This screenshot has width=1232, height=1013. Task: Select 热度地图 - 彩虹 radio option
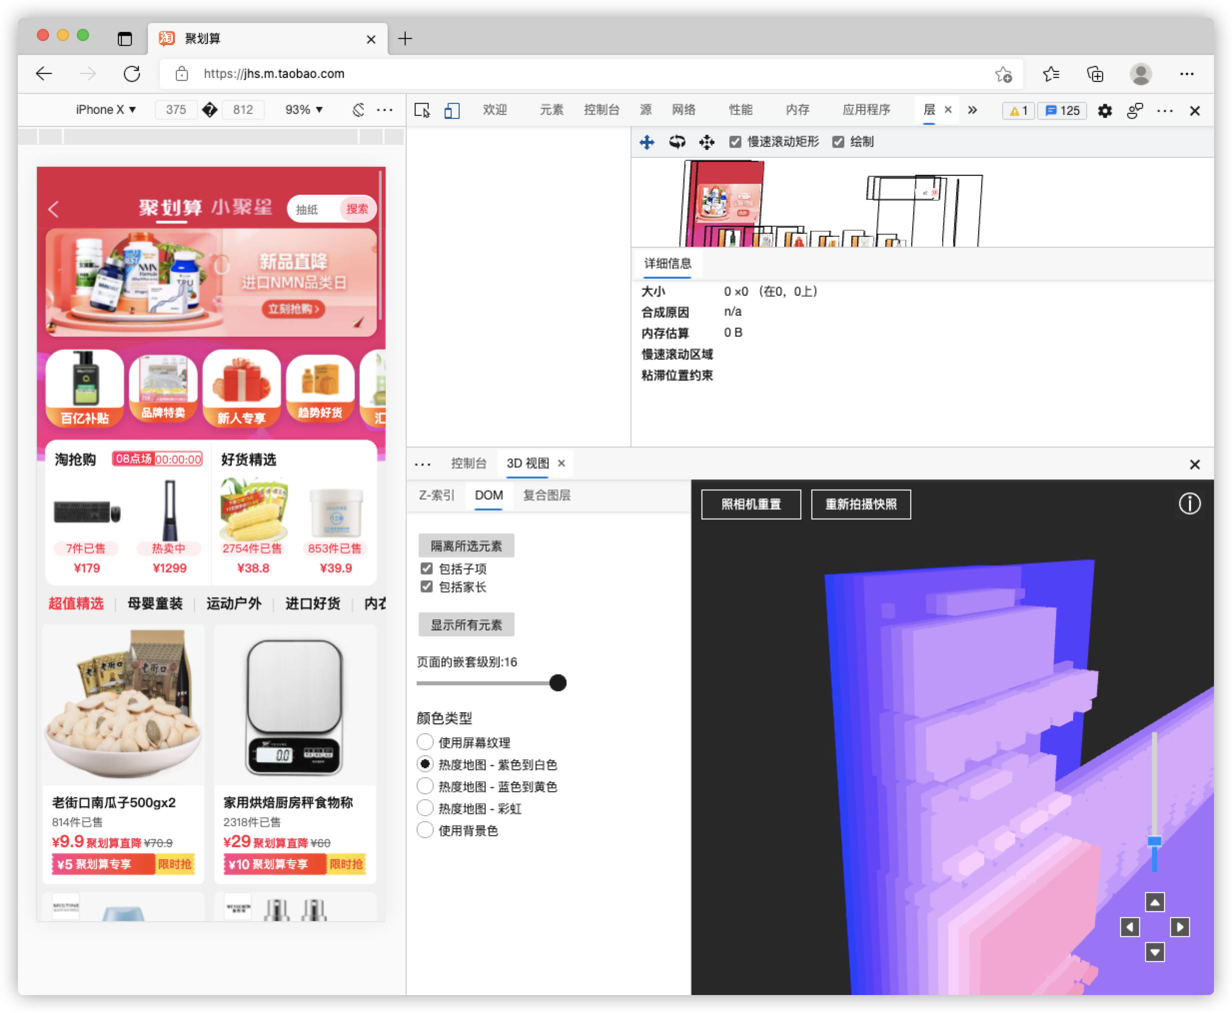point(425,808)
